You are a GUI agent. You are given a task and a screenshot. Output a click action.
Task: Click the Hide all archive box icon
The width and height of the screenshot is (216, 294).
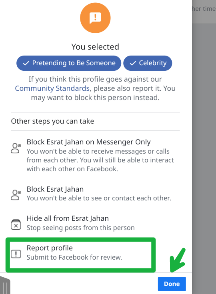16,224
